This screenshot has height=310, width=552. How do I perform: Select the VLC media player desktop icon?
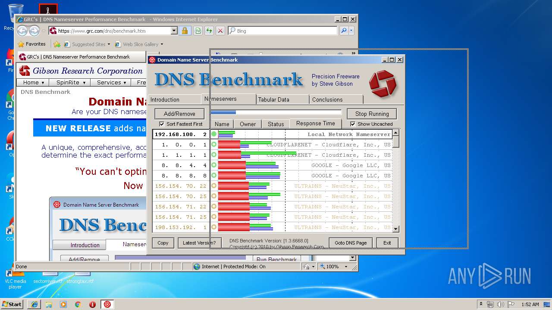point(16,278)
